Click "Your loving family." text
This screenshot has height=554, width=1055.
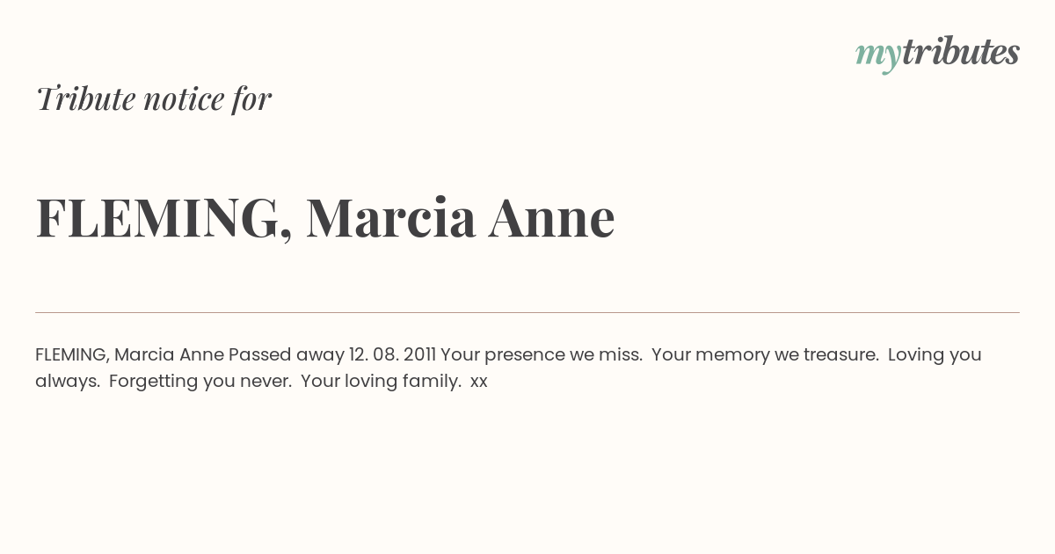[x=382, y=382]
